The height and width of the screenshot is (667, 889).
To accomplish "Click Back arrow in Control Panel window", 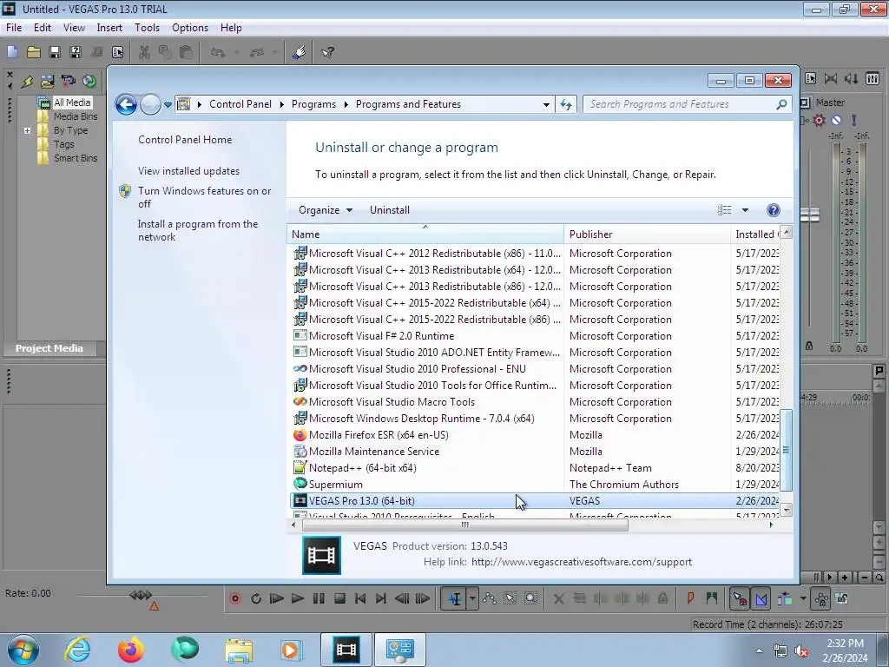I will click(x=126, y=104).
